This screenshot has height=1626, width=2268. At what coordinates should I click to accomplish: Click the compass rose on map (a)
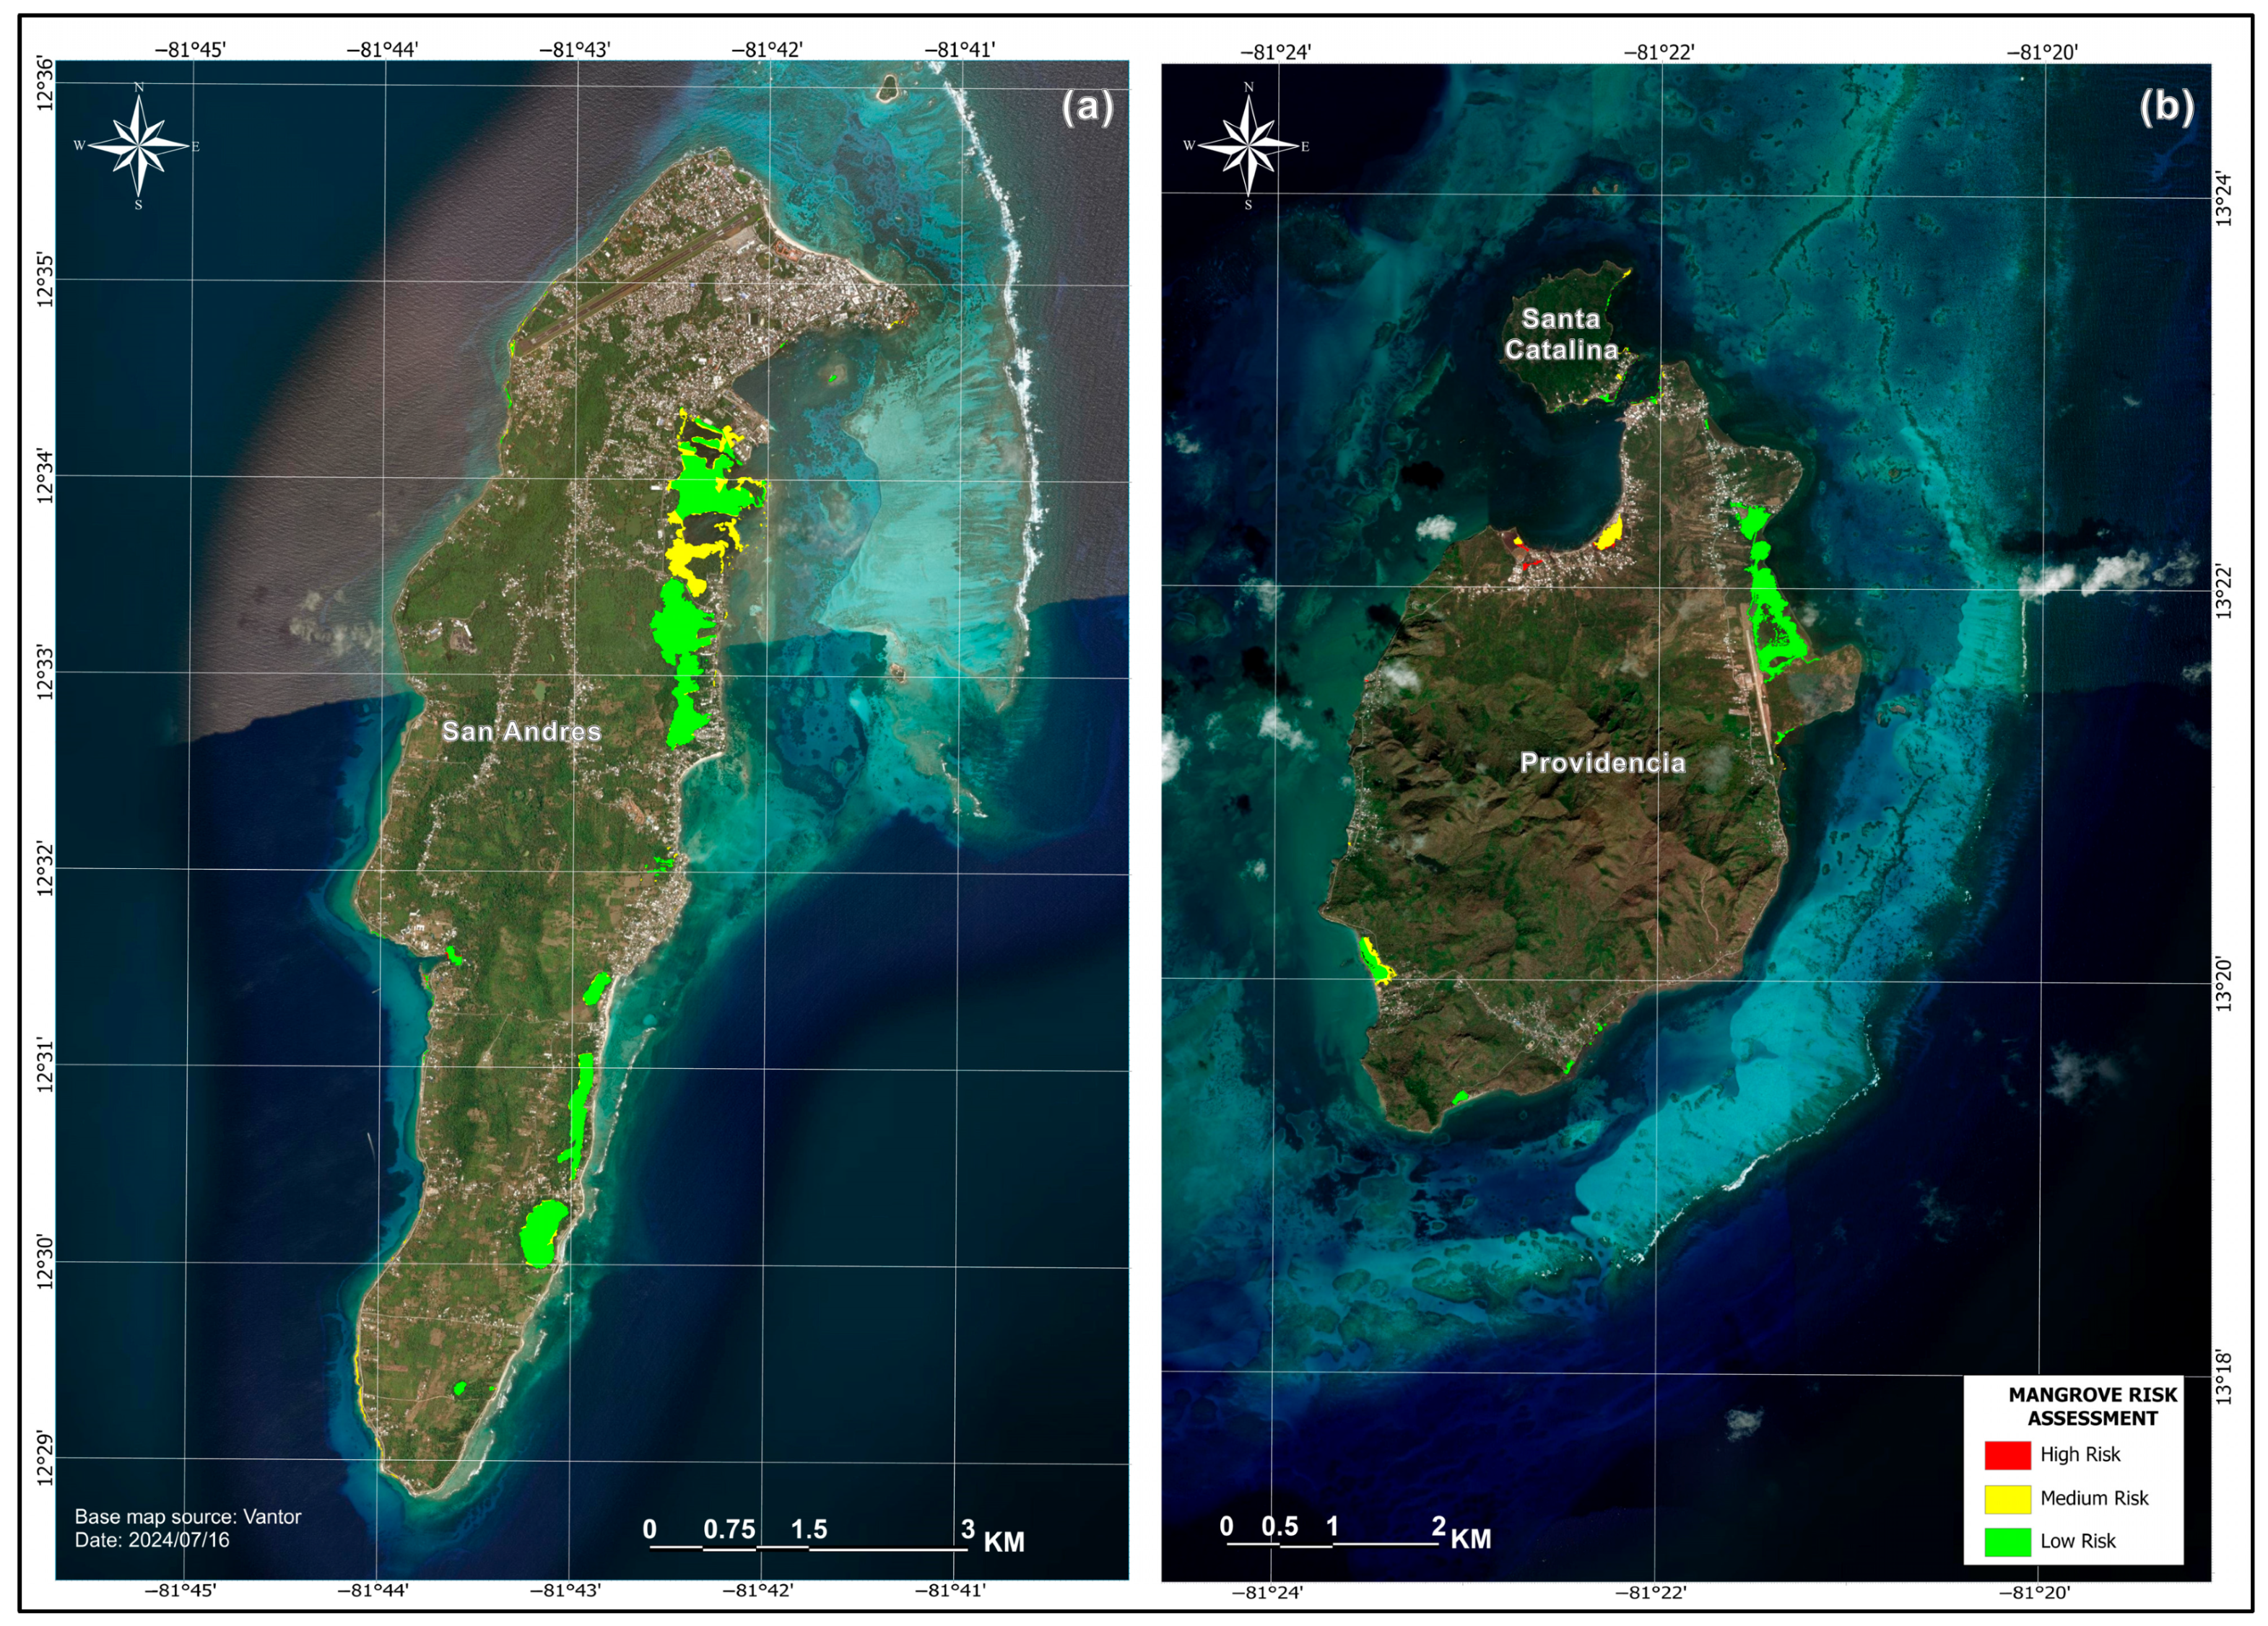pyautogui.click(x=138, y=146)
